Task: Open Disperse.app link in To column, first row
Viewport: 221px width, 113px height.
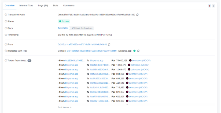Action: pos(97,60)
